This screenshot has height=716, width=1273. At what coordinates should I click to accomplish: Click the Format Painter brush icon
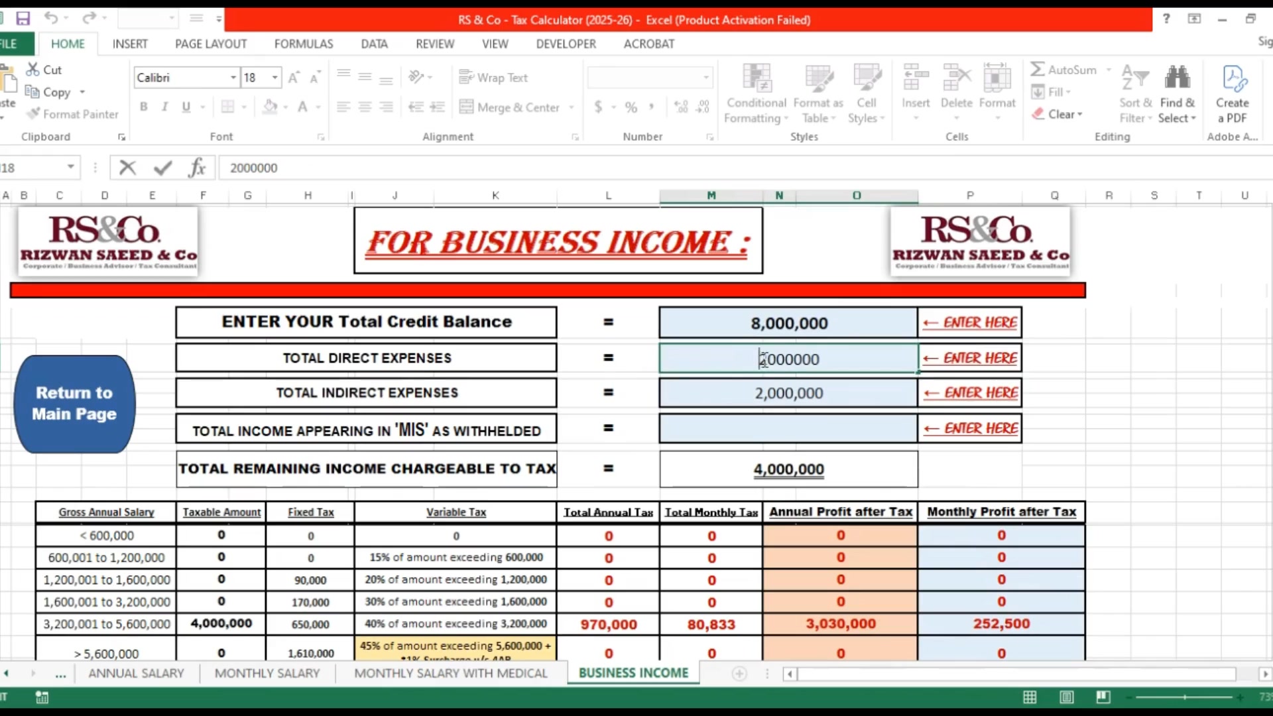[33, 114]
